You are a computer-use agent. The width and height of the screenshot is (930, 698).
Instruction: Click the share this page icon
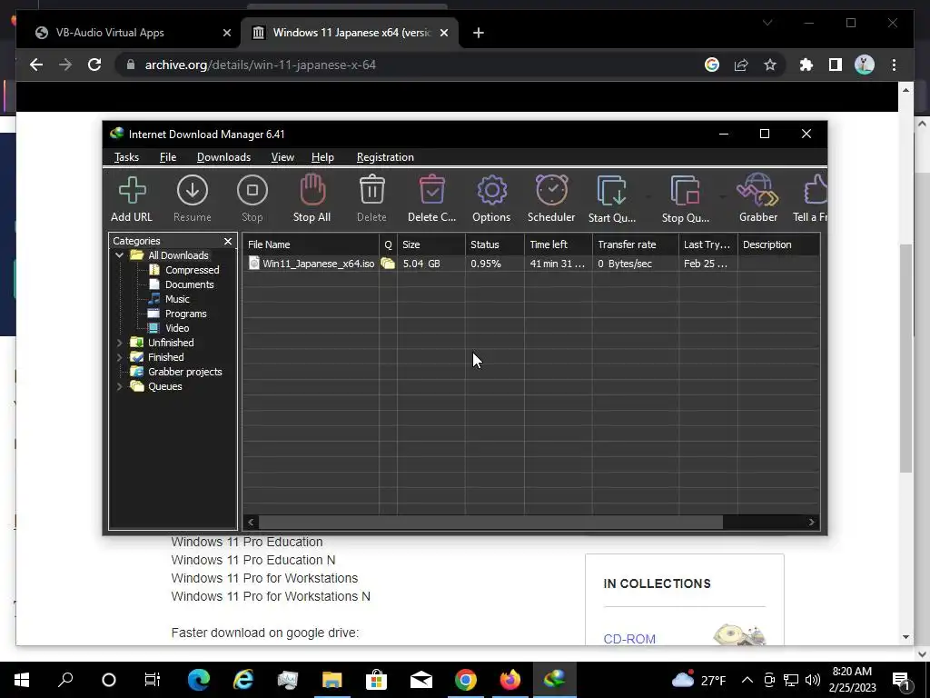click(x=741, y=65)
